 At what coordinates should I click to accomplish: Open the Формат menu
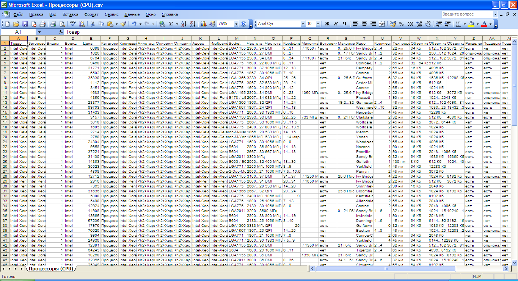click(x=91, y=14)
